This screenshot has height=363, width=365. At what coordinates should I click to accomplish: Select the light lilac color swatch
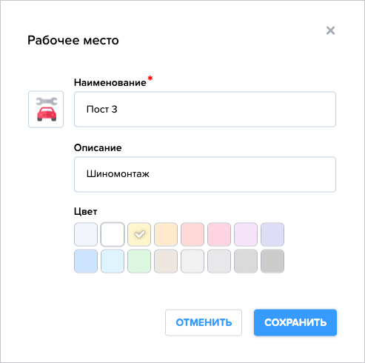pyautogui.click(x=246, y=234)
